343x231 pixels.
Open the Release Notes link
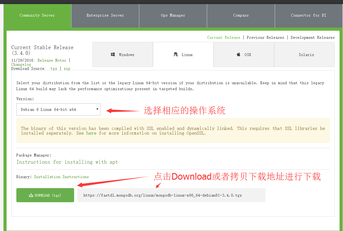point(52,60)
